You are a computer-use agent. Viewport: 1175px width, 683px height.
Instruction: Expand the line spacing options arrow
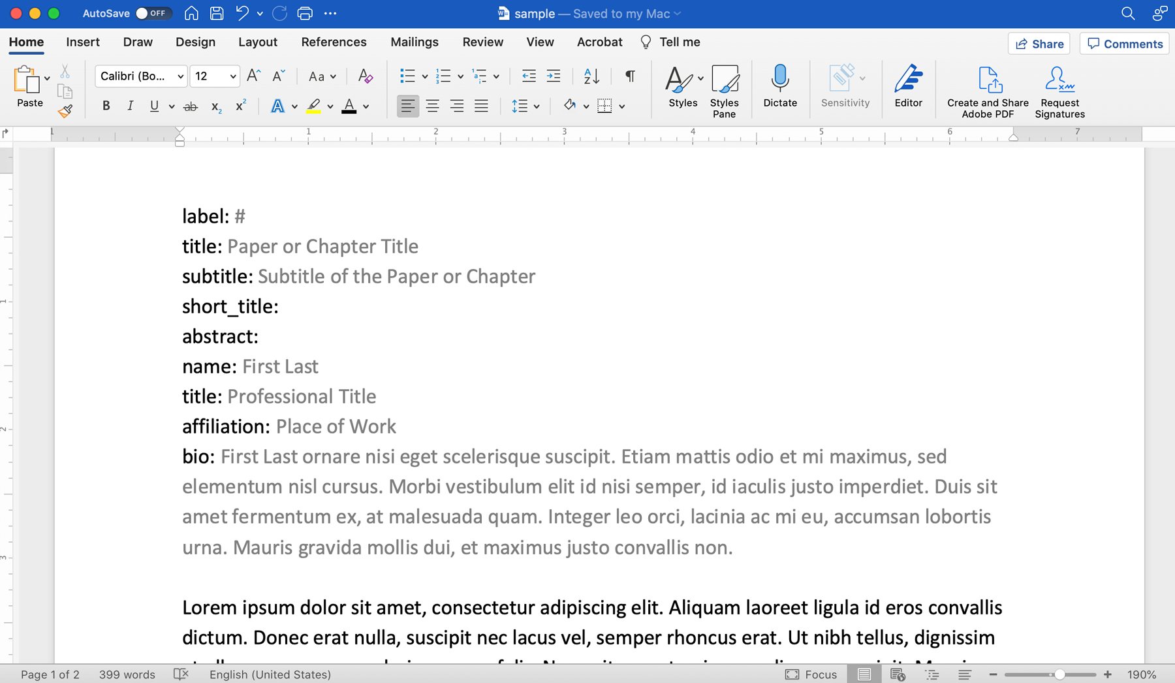pos(537,106)
